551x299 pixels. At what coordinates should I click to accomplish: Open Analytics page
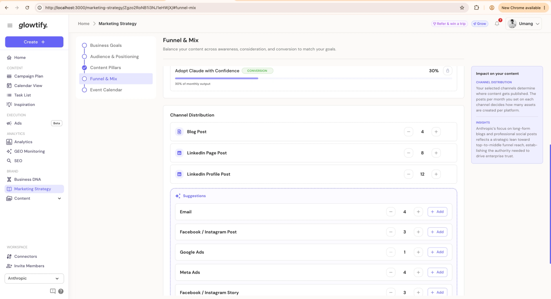coord(23,142)
